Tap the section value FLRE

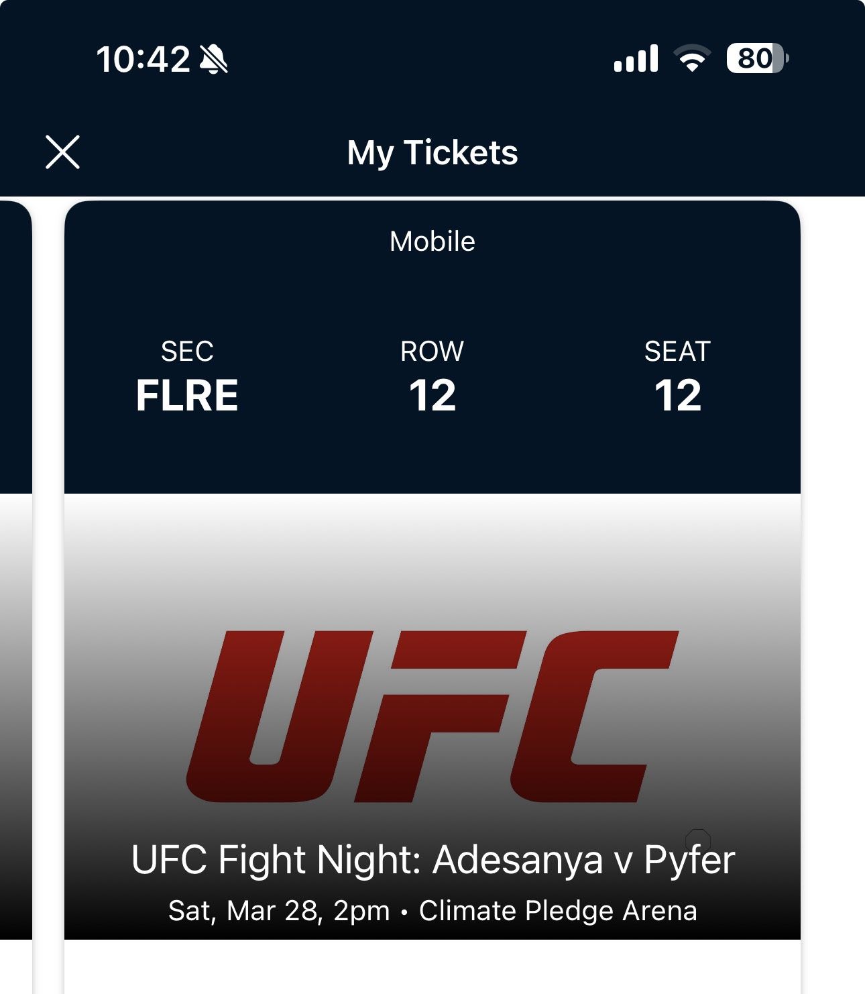point(187,395)
